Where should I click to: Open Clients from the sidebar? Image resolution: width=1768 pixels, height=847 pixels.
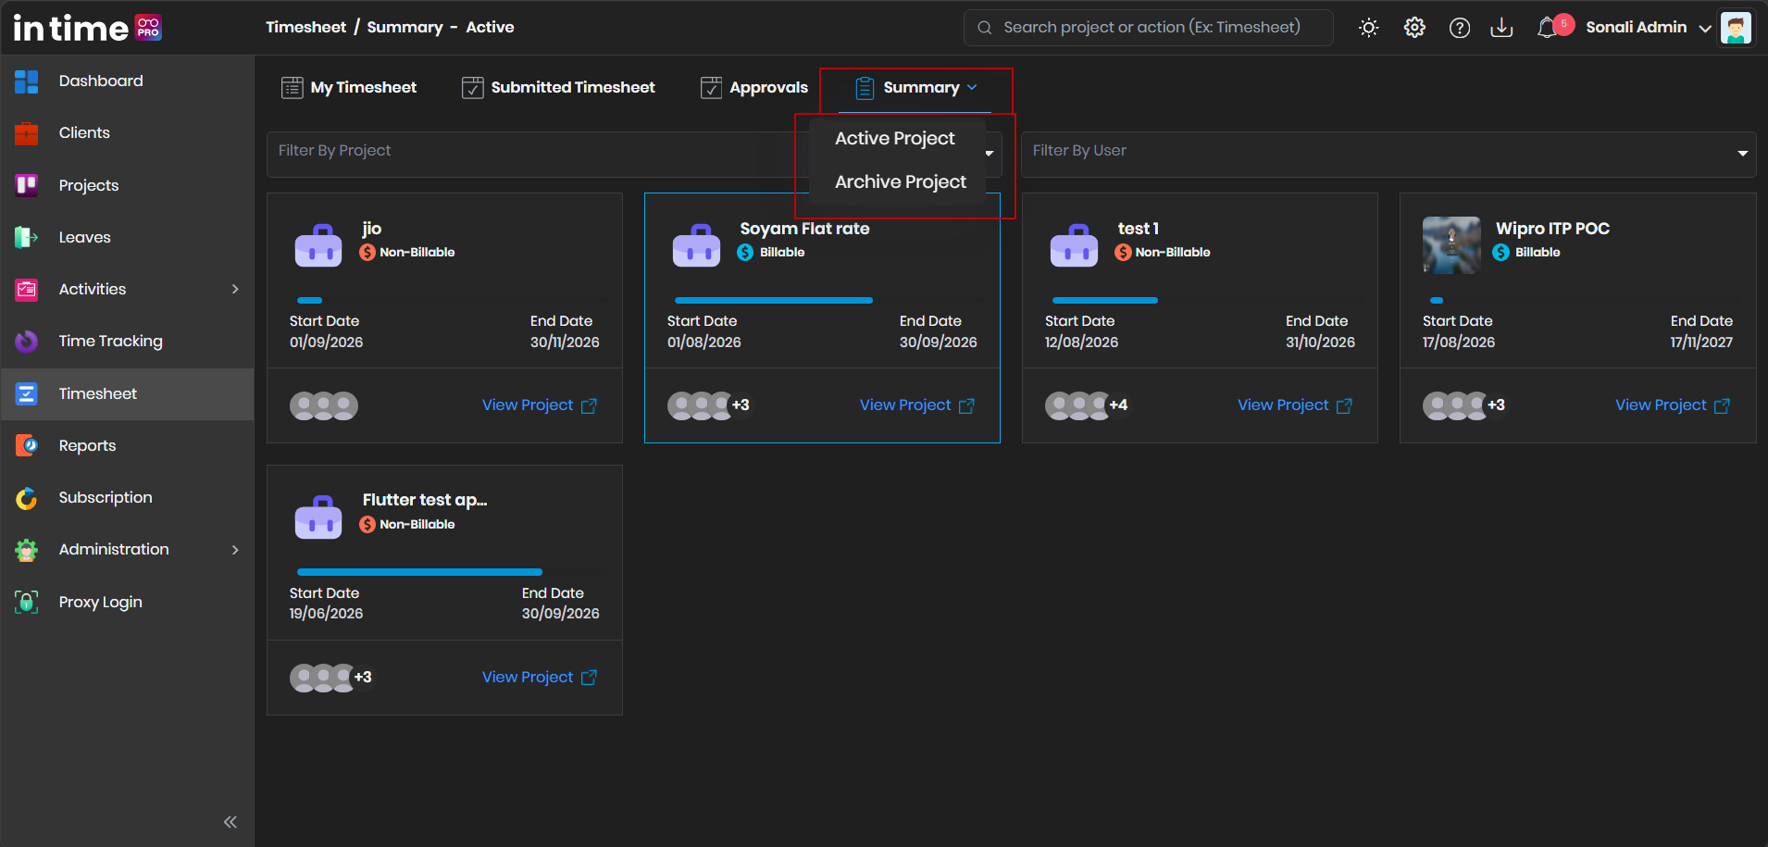click(84, 132)
